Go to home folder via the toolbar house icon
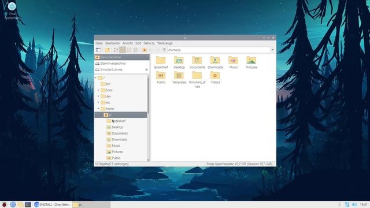 point(144,50)
